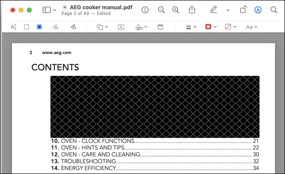Viewport: 285px width, 174px height.
Task: Minimize the Preview window
Action: (21, 10)
